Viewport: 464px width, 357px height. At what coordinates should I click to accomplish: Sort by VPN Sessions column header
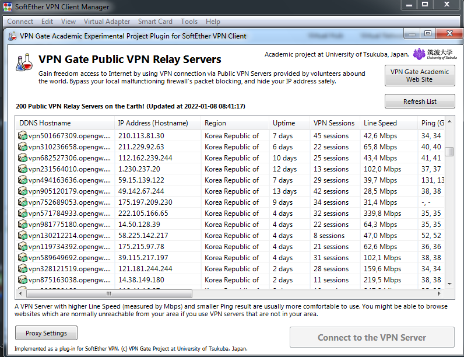pyautogui.click(x=334, y=123)
